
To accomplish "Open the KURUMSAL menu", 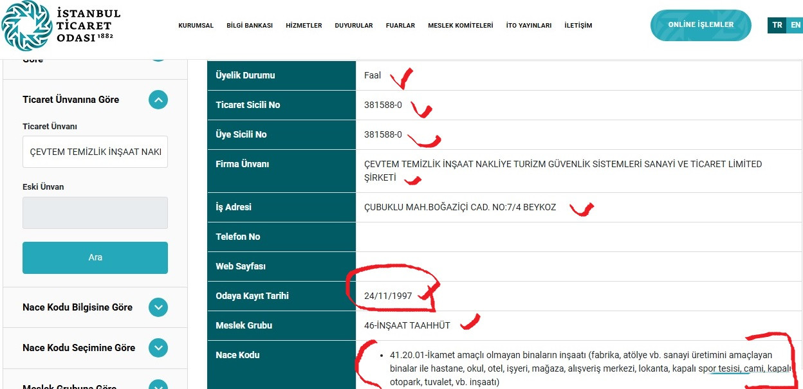I will [x=196, y=26].
